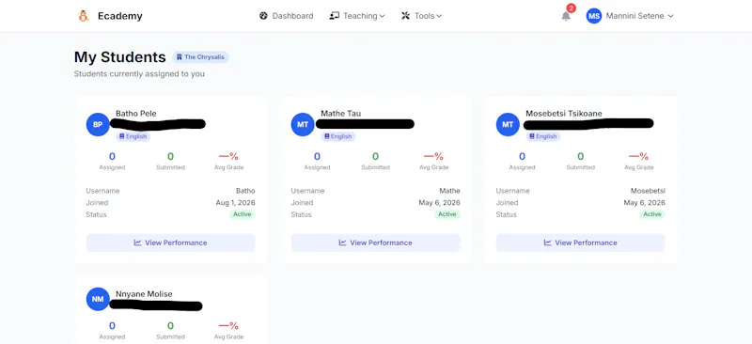Click Mosebetsi Tsikoane's Active status badge
Screen dimensions: 752x344
[652, 214]
